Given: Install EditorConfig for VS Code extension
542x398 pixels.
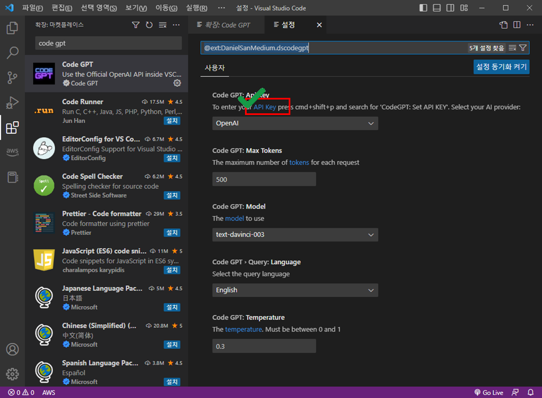Looking at the screenshot, I should [172, 158].
